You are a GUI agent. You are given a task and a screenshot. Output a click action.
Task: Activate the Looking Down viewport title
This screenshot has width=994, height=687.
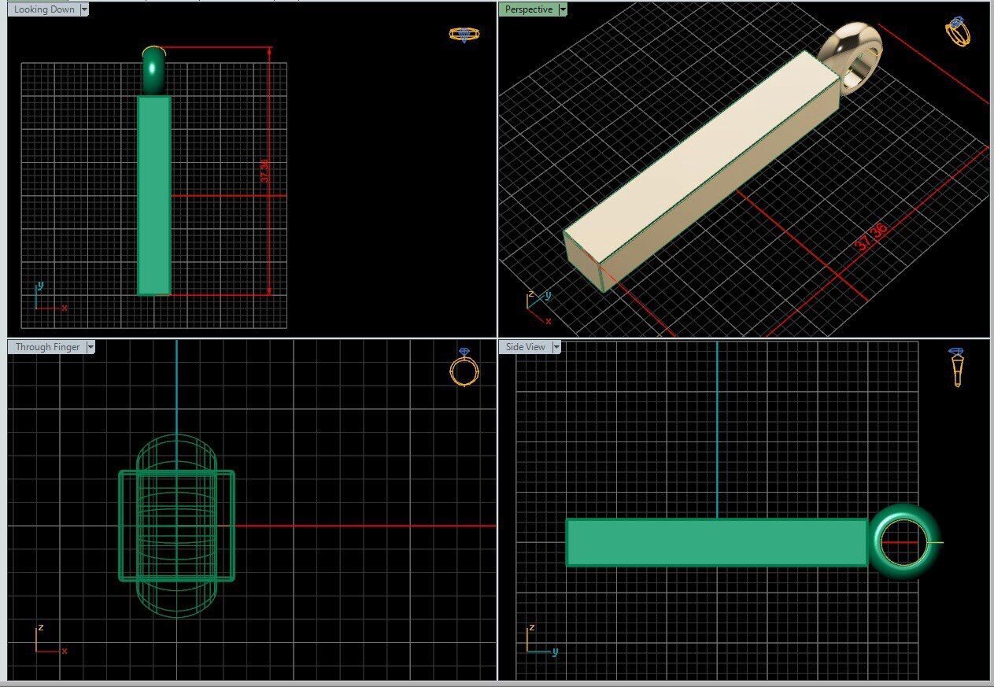pos(44,9)
